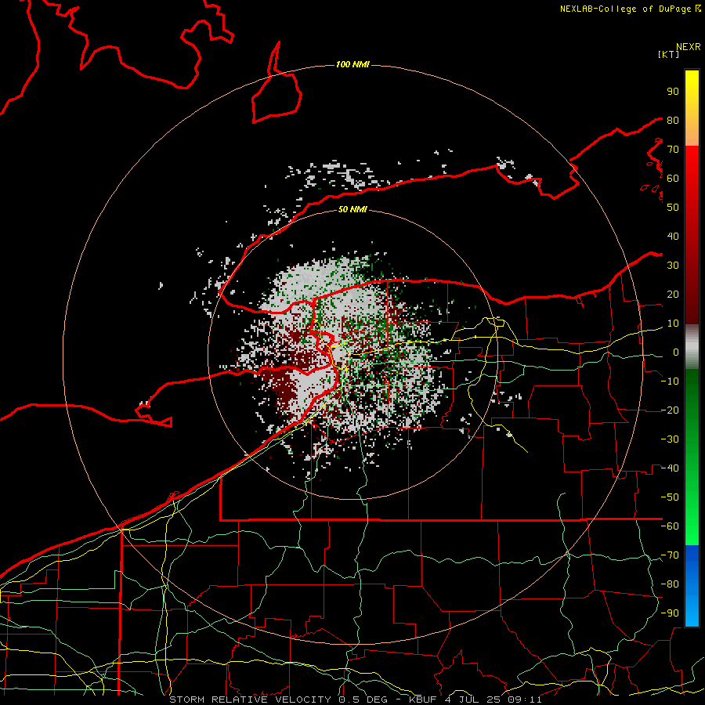Click the 0 value on the velocity scale
Viewport: 705px width, 705px height.
pyautogui.click(x=676, y=352)
